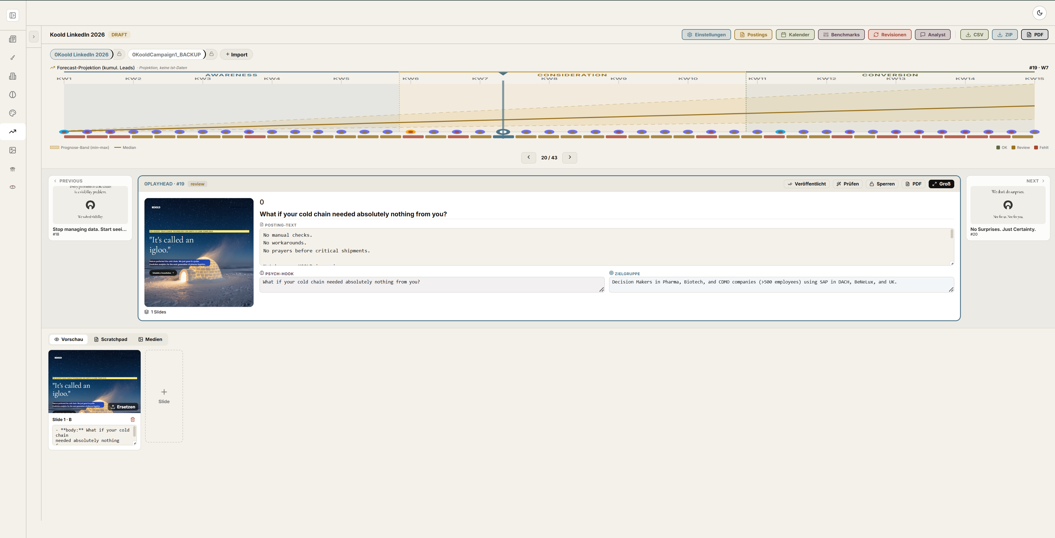Click Ersetzen on Slide 1 thumbnail
Viewport: 1055px width, 538px height.
(123, 406)
